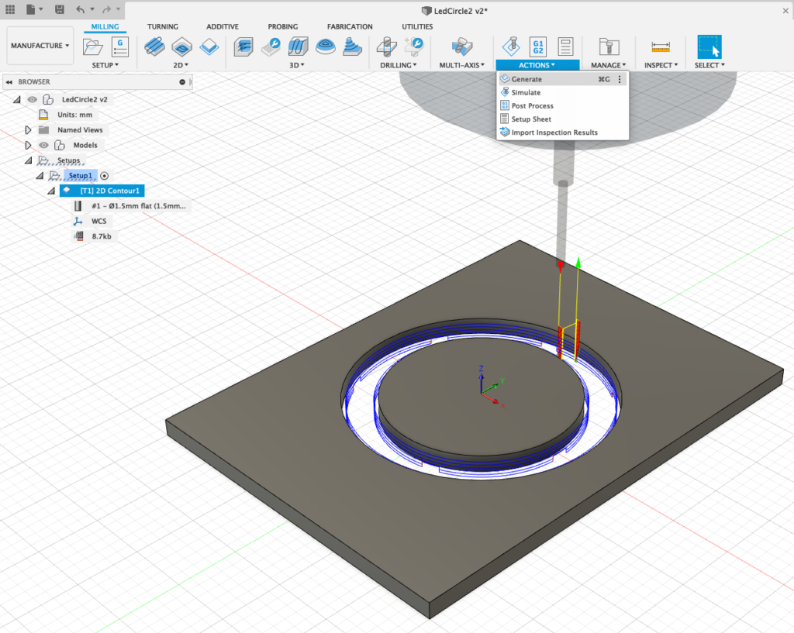Switch to the FABRICATION tab
The image size is (794, 633).
click(x=350, y=26)
